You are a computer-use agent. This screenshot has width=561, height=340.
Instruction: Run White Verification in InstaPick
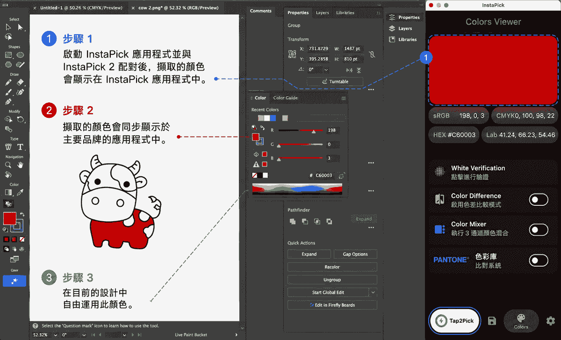tap(494, 172)
